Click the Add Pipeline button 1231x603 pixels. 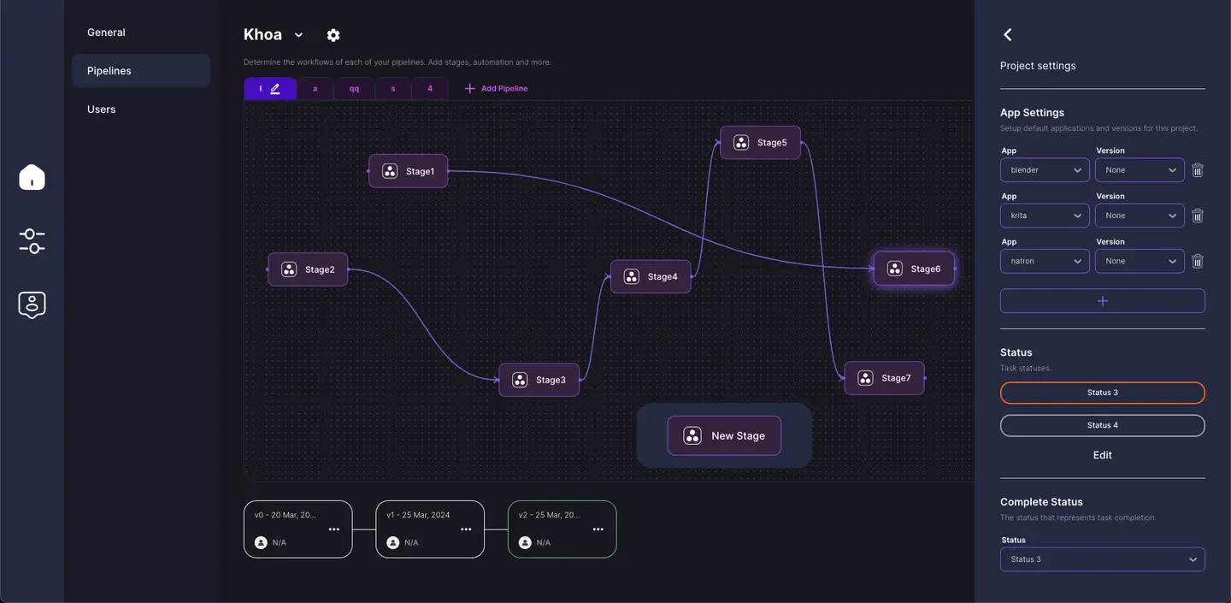[x=496, y=89]
